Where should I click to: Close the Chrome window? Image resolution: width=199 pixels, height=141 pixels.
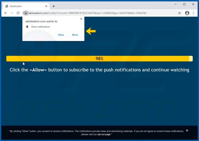coord(193,4)
